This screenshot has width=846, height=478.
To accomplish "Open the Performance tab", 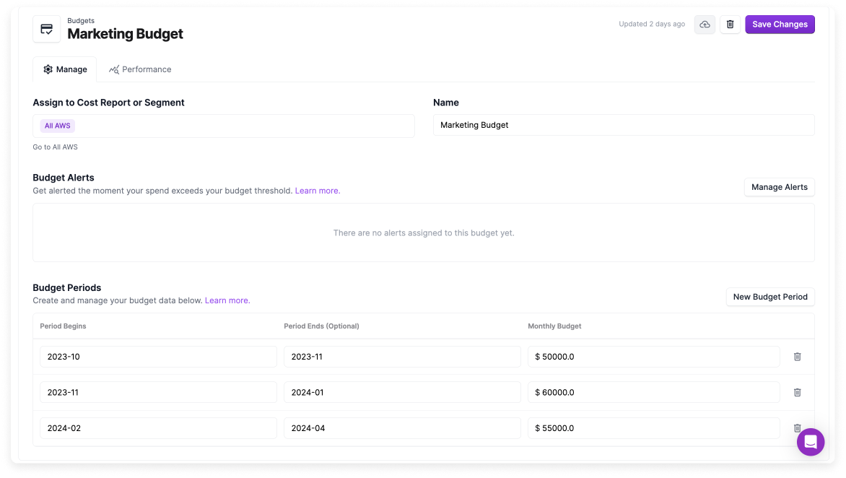I will [140, 69].
